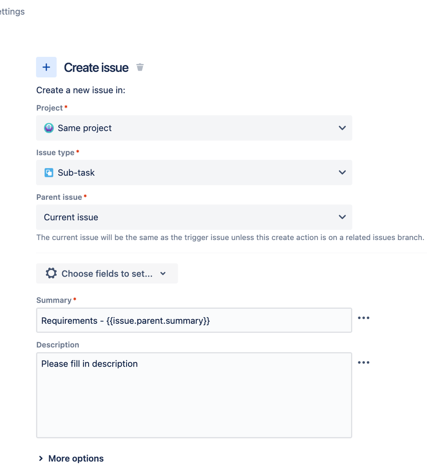The width and height of the screenshot is (427, 473).
Task: Click the More options arrow icon
Action: (x=41, y=458)
